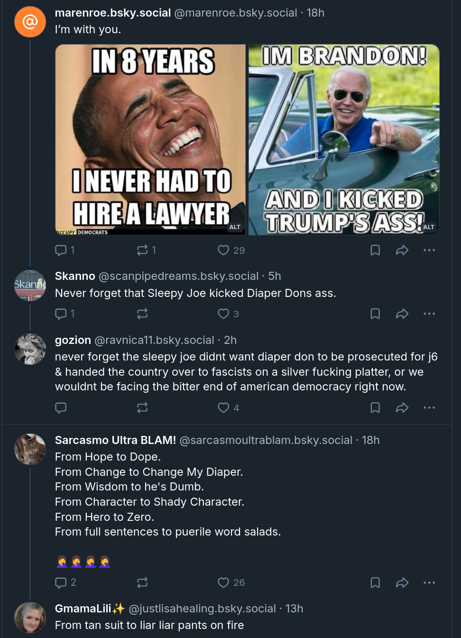The image size is (461, 638).
Task: Bookmark marenroe's post
Action: pos(375,250)
